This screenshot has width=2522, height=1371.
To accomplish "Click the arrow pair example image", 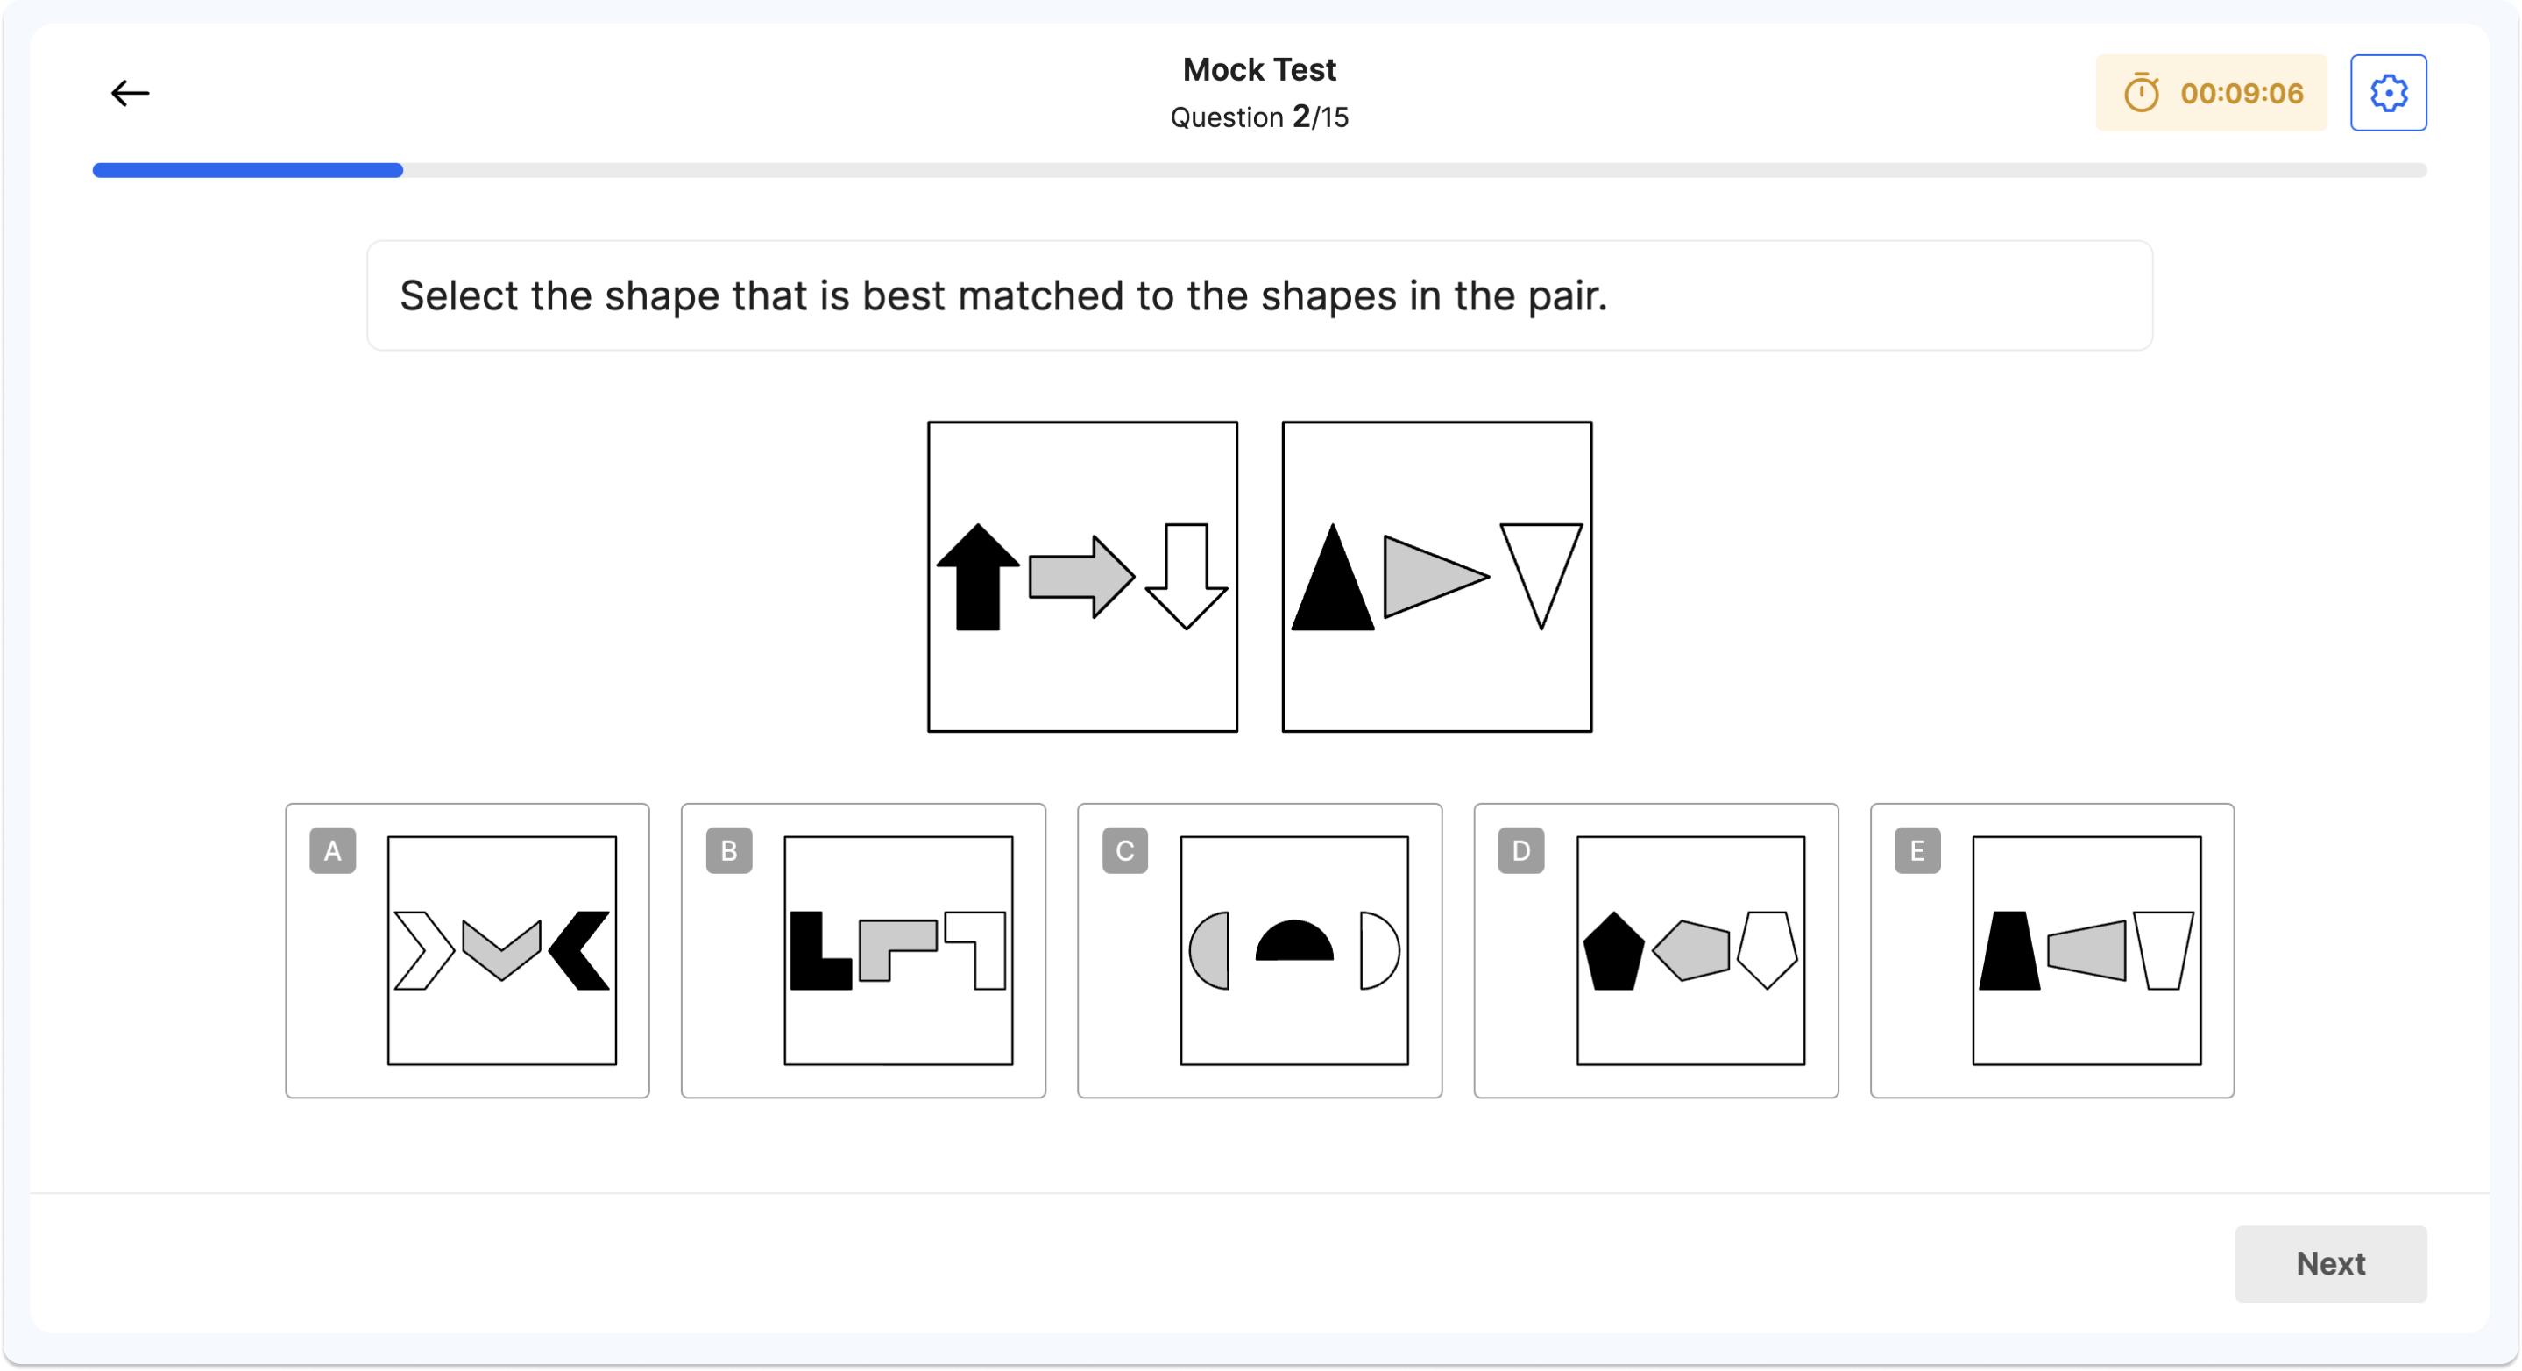I will pyautogui.click(x=1082, y=577).
